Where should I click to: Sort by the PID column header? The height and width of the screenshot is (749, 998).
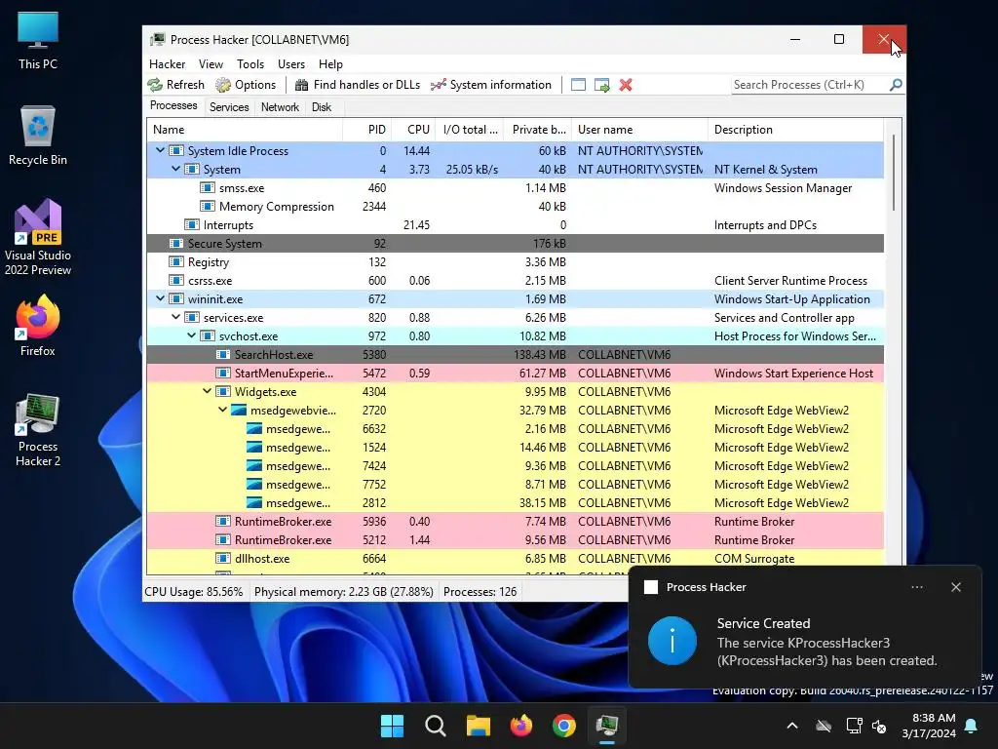click(367, 130)
